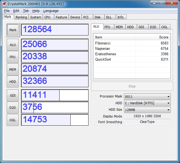Open the HDD Size dropdown
The height and width of the screenshot is (163, 180).
point(147,110)
